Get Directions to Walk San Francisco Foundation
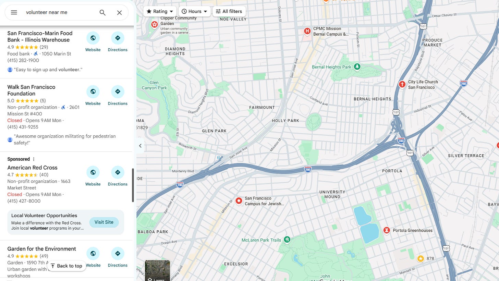Screen dimensions: 499x281 point(118,96)
